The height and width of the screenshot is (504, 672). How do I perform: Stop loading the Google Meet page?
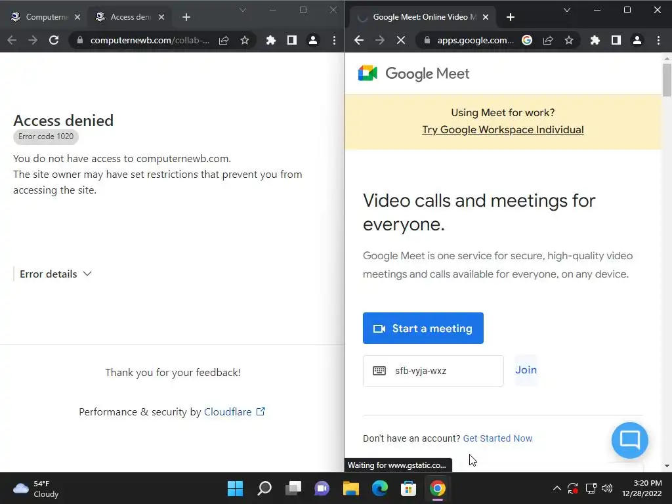click(x=401, y=40)
